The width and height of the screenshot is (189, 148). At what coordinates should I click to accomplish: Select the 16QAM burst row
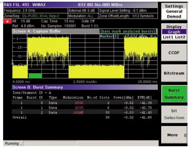[x=85, y=113]
